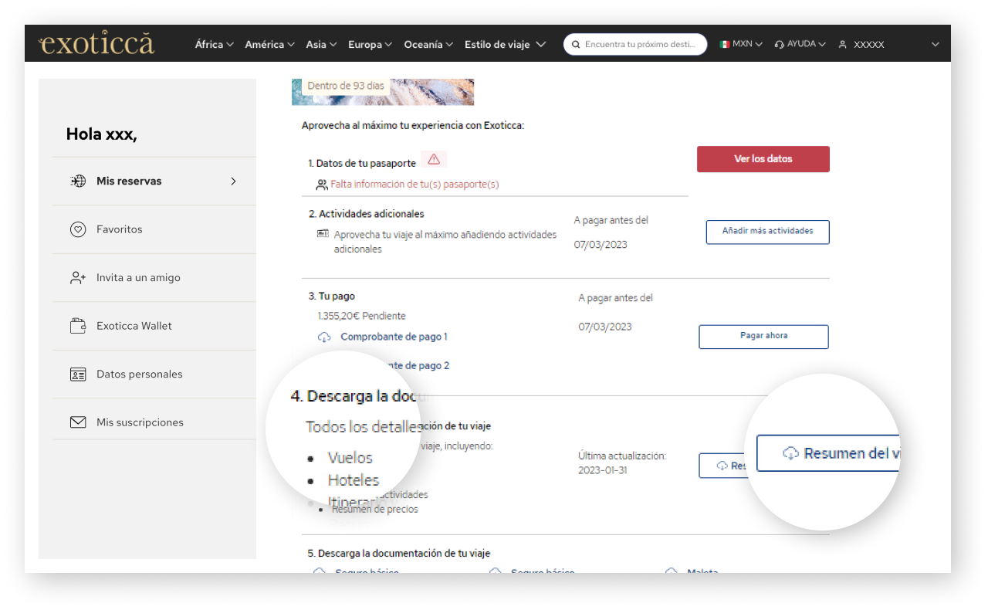Click the user profile icon
Viewport: 988px width, 610px height.
(x=843, y=44)
